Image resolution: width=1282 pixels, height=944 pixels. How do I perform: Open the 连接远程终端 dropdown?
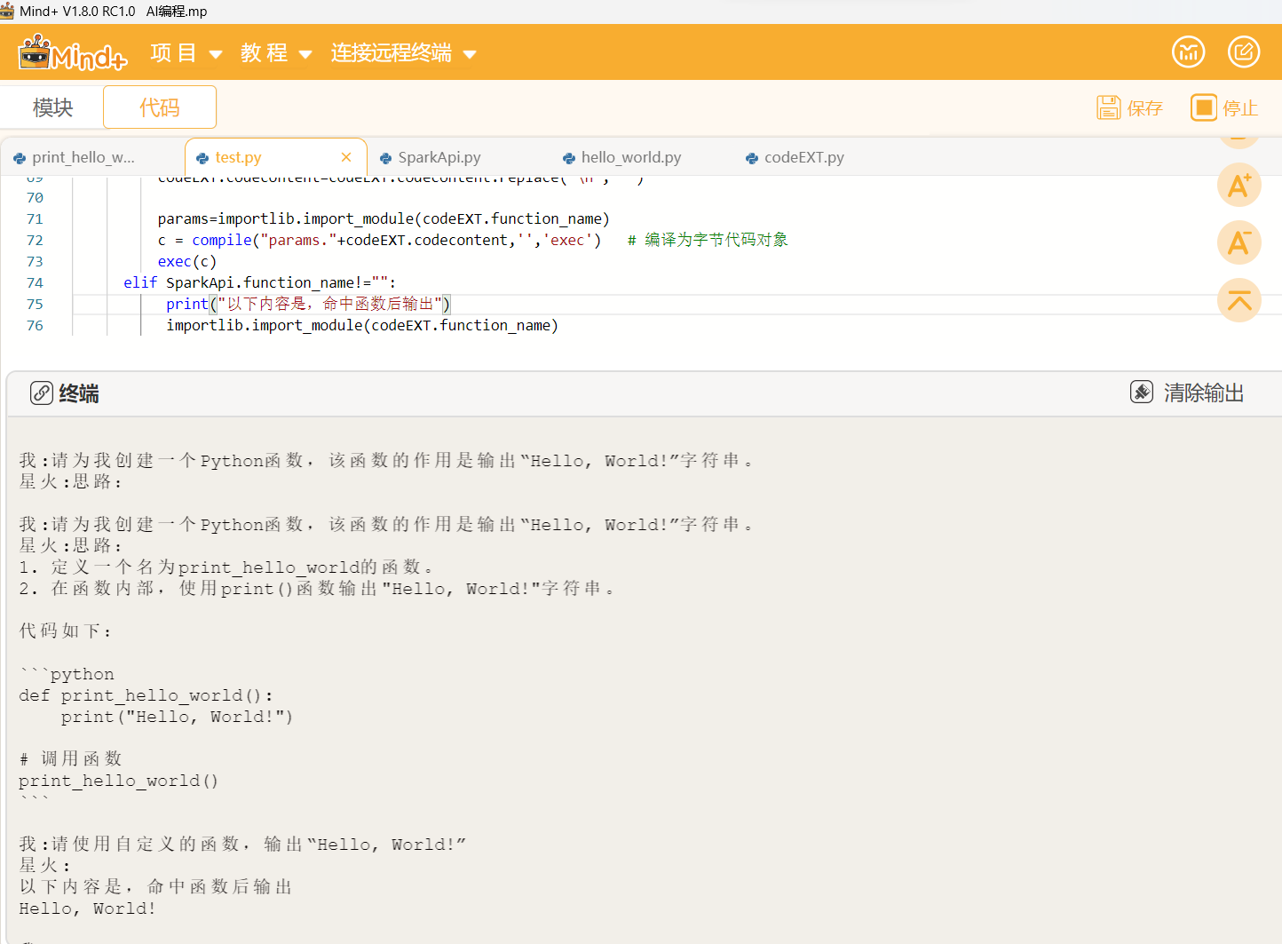coord(404,53)
